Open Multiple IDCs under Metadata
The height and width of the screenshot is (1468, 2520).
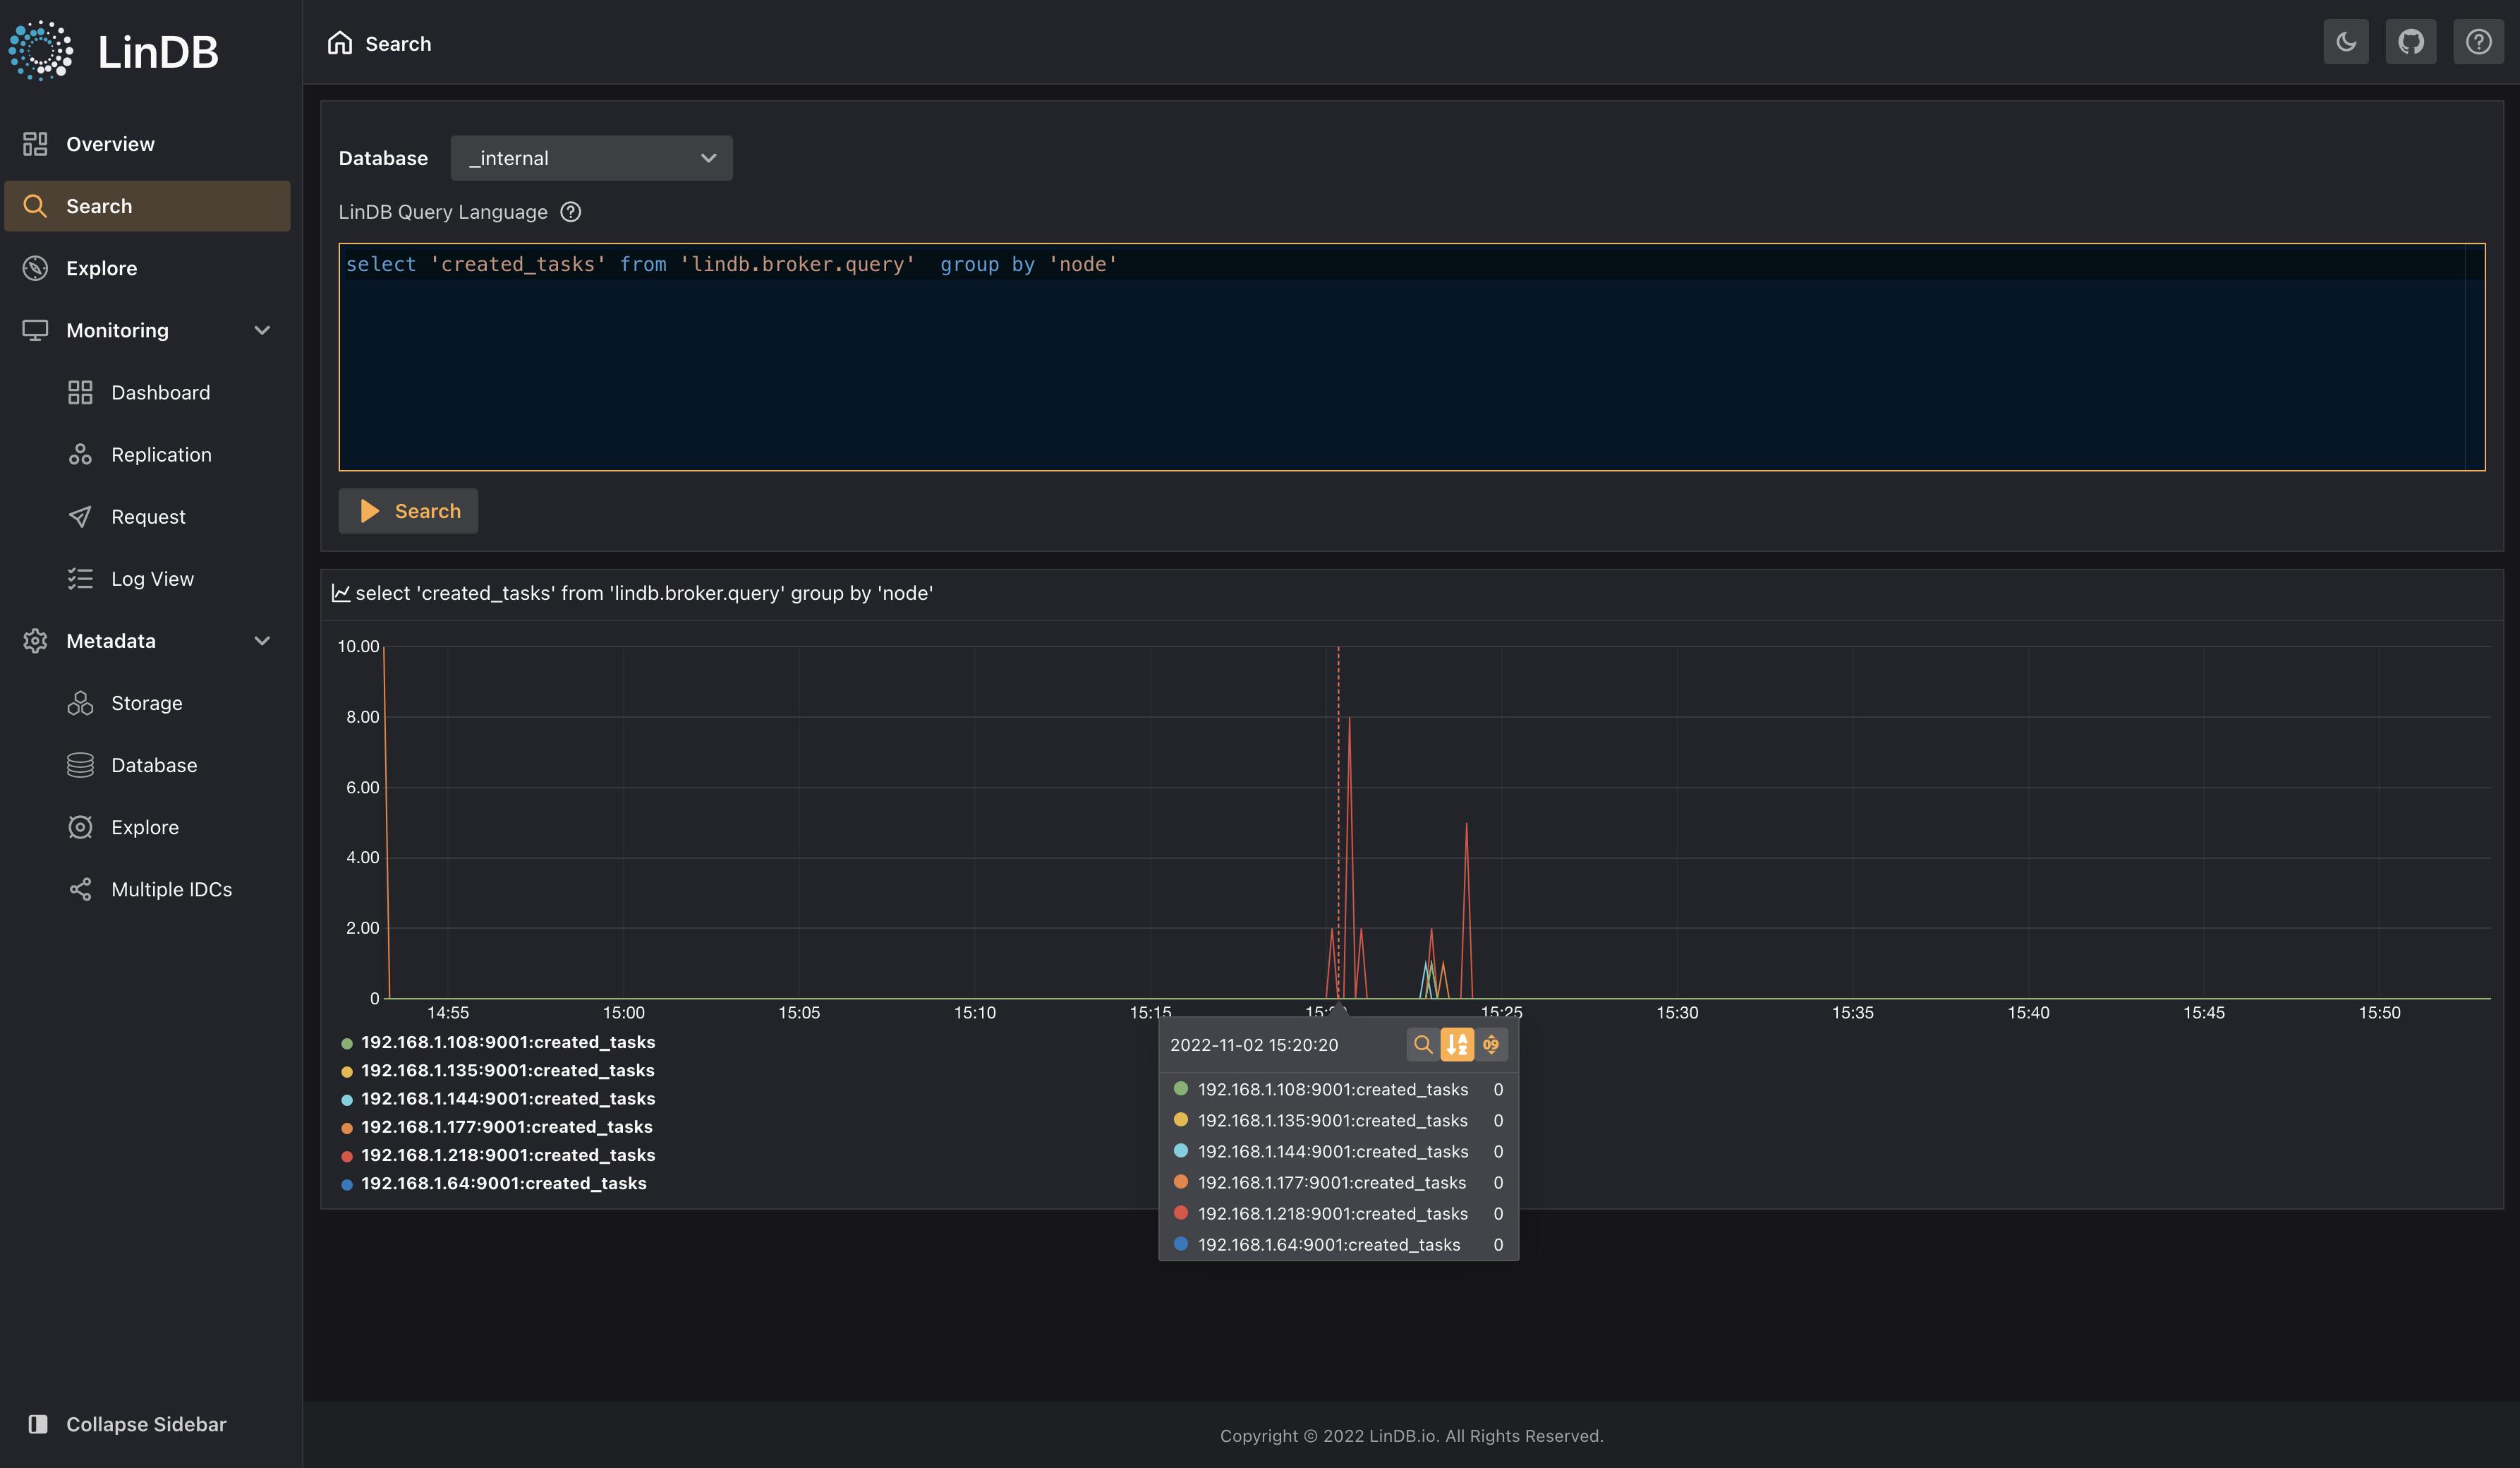(x=171, y=889)
